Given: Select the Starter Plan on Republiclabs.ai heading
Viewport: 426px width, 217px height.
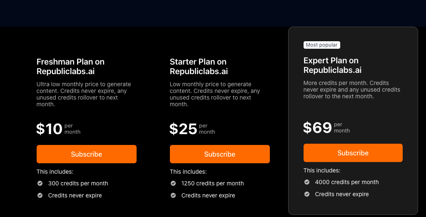Looking at the screenshot, I should click(199, 67).
